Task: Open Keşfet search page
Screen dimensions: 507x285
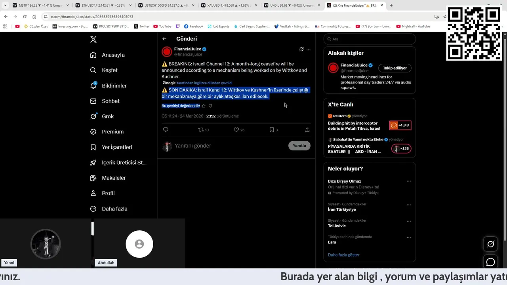Action: [x=104, y=70]
